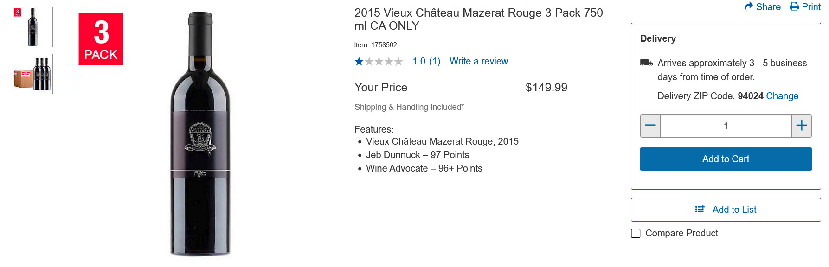Click the quantity input field
The width and height of the screenshot is (829, 267).
(x=726, y=126)
